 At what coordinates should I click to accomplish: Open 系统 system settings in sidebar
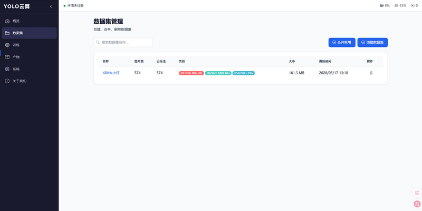click(29, 69)
